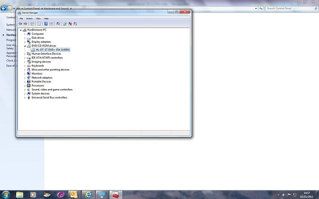Click the Imaging devices category icon
Image resolution: width=319 pixels, height=199 pixels.
point(28,62)
